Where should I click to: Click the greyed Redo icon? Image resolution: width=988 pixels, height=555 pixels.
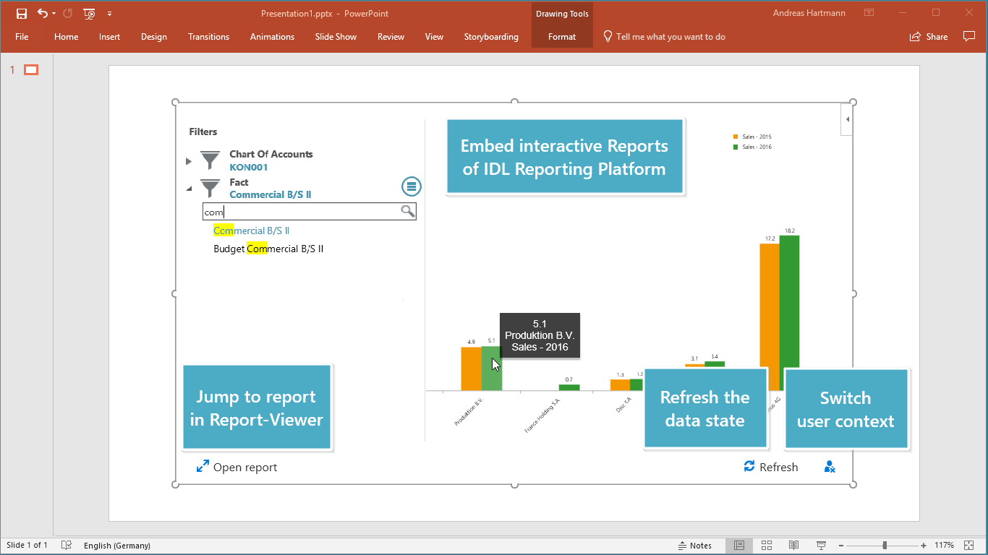68,14
